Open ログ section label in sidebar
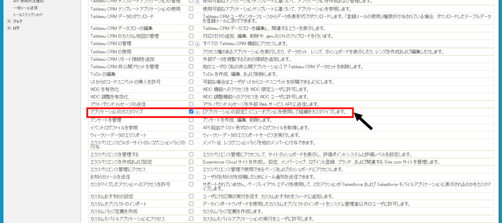 (x=16, y=28)
